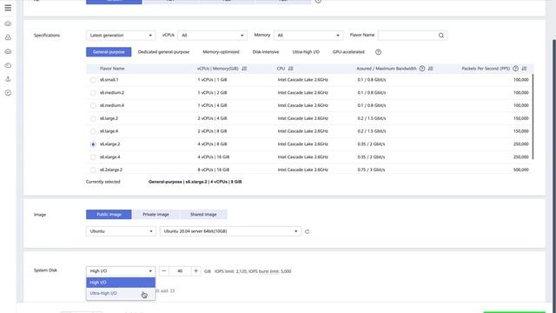Viewport: 556px width, 313px height.
Task: Sort by Assured / Maximum Bandwidth icon
Action: coord(431,69)
